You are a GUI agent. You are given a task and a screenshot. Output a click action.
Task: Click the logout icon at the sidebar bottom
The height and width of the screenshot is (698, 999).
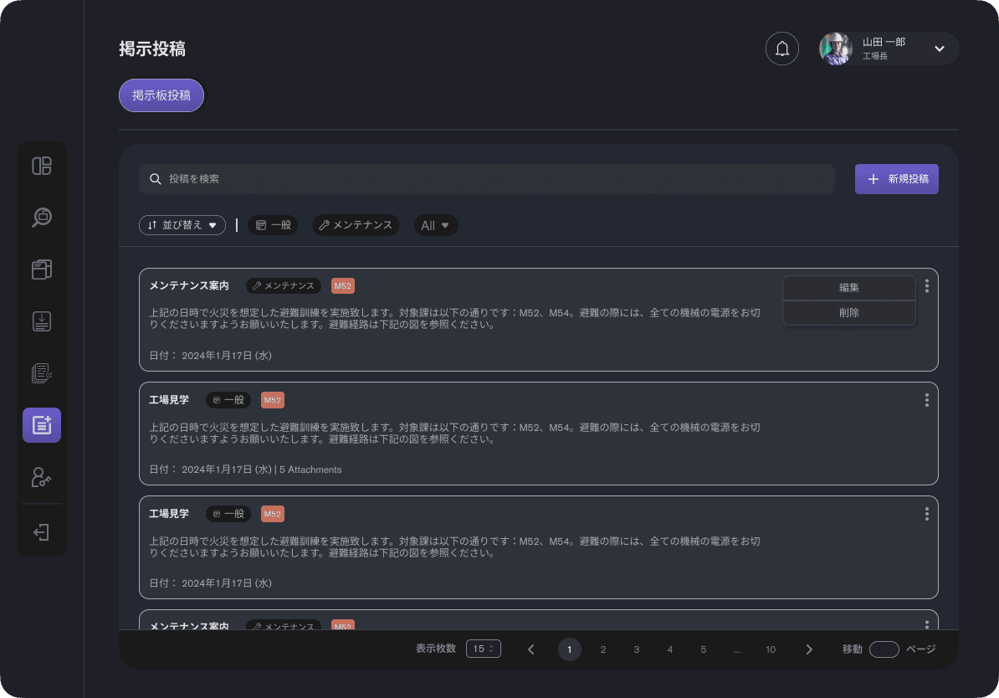tap(42, 532)
